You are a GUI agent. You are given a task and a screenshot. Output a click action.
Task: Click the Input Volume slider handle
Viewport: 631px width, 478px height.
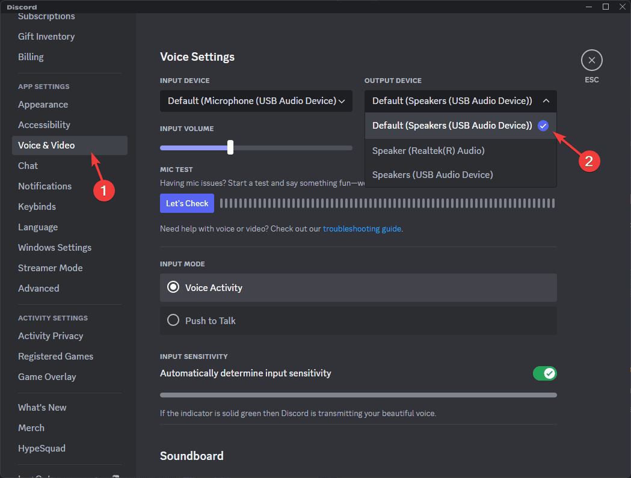coord(230,147)
